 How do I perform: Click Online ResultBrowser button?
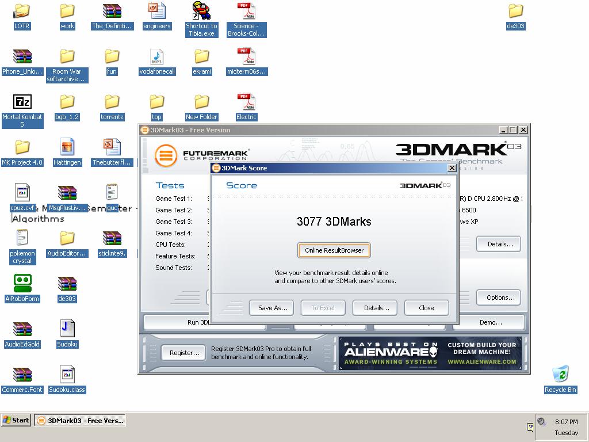(334, 250)
